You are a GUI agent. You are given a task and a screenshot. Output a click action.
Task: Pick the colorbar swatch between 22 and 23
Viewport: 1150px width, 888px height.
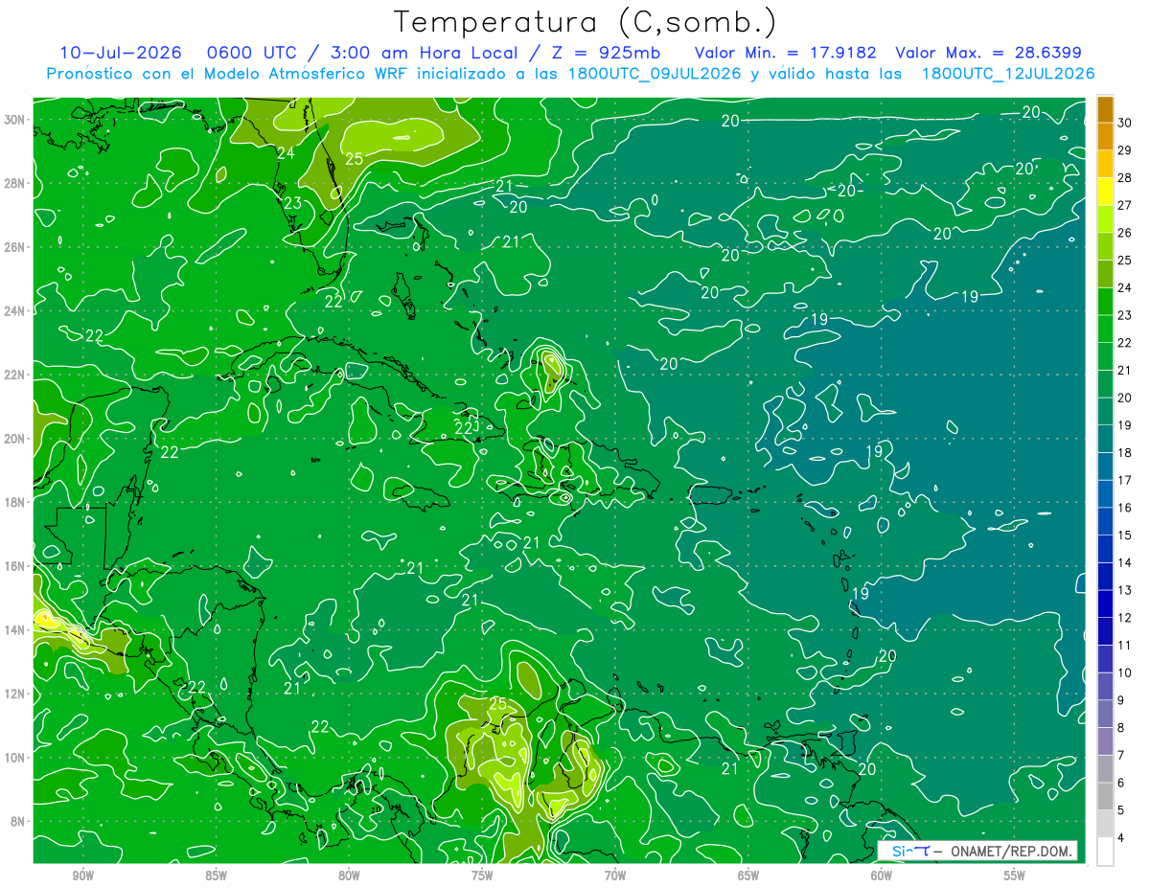1105,329
